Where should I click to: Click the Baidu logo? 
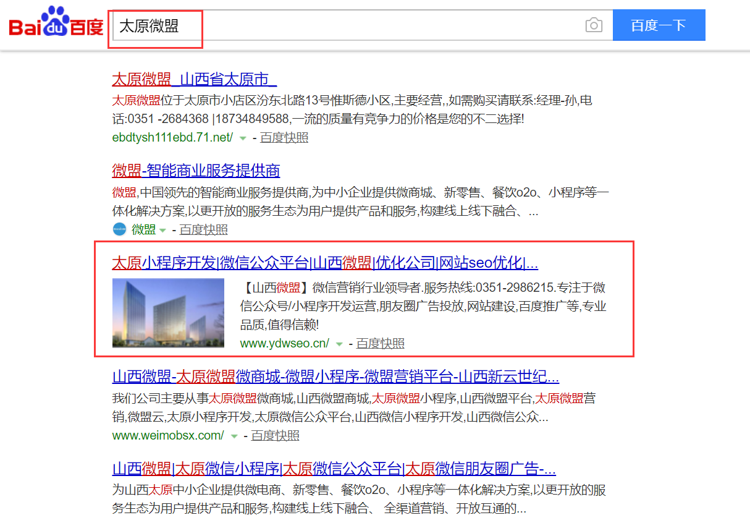56,22
